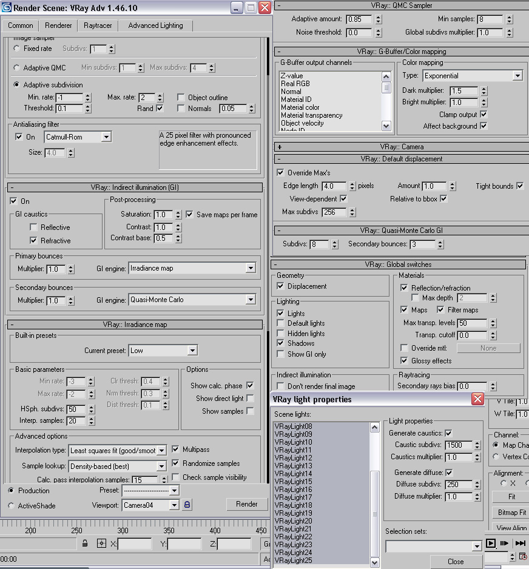Increase the Caustic subdivs spinner
The height and width of the screenshot is (569, 529).
coord(477,443)
